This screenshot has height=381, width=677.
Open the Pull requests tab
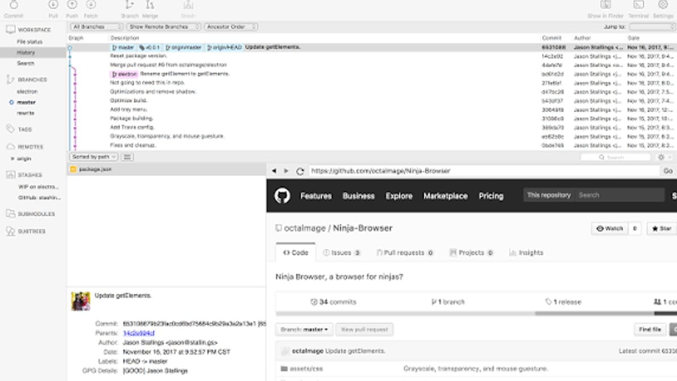405,253
